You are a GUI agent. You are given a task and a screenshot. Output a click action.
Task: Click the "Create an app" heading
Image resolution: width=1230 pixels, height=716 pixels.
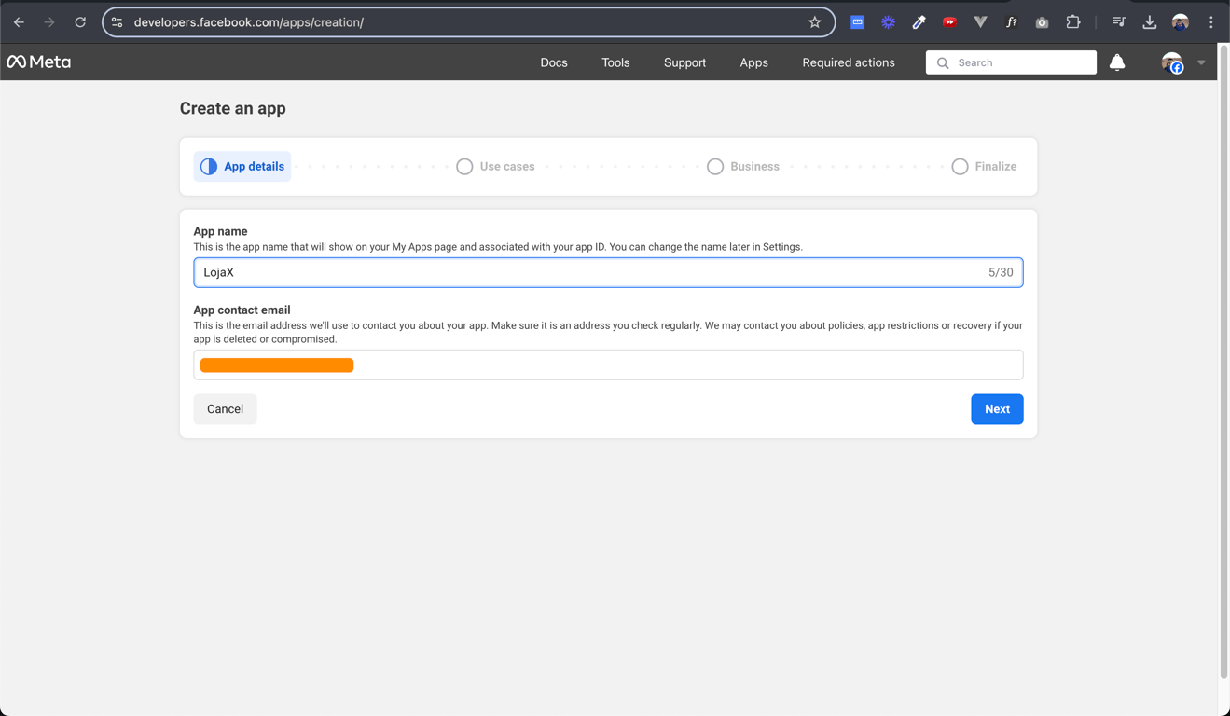tap(233, 108)
